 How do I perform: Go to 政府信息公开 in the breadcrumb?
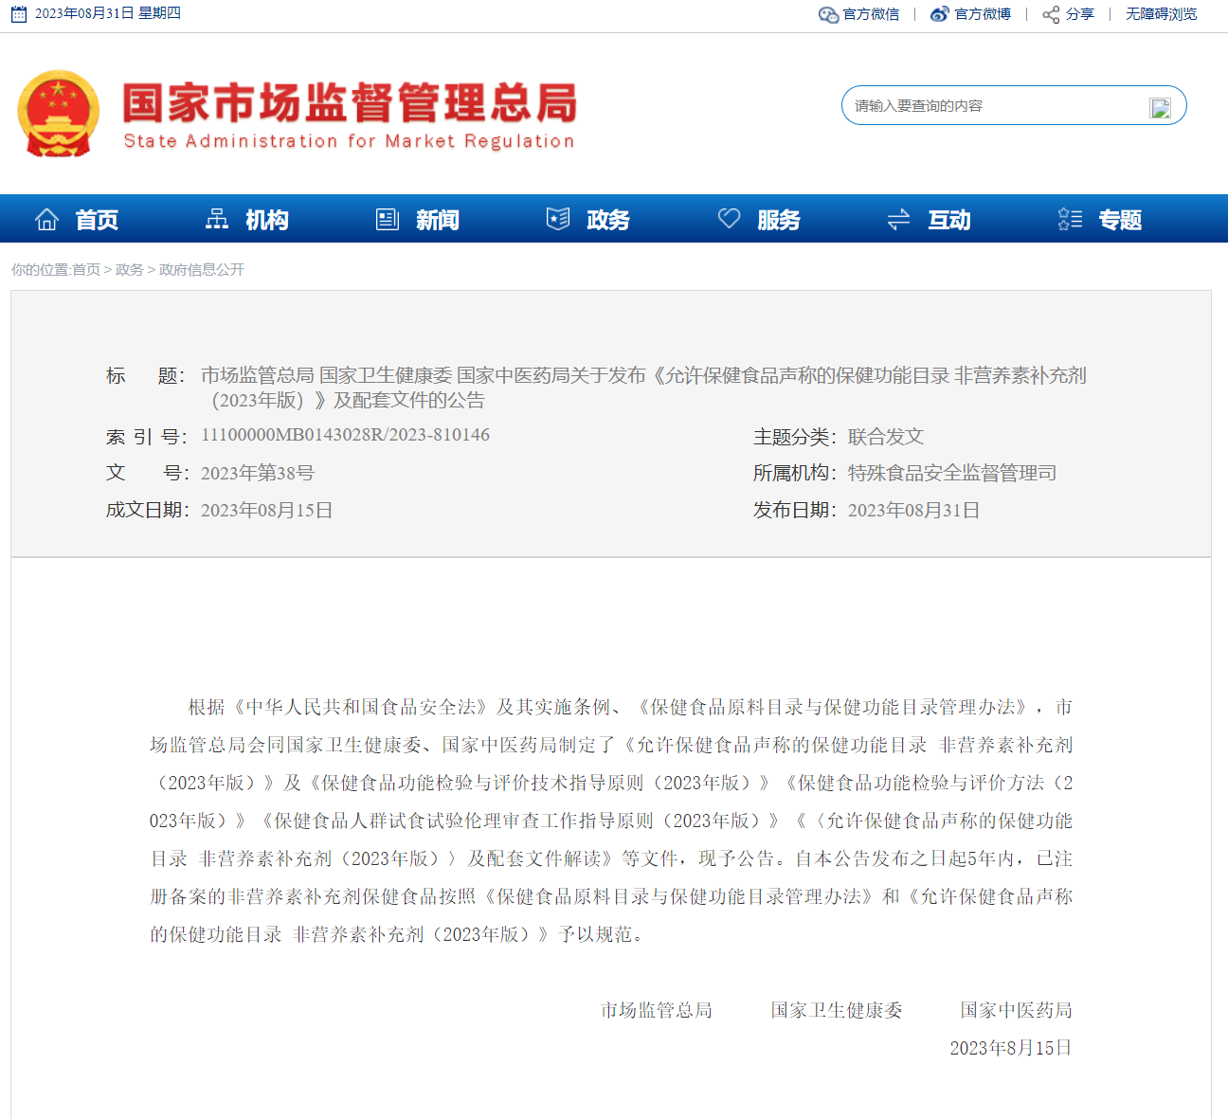click(202, 270)
